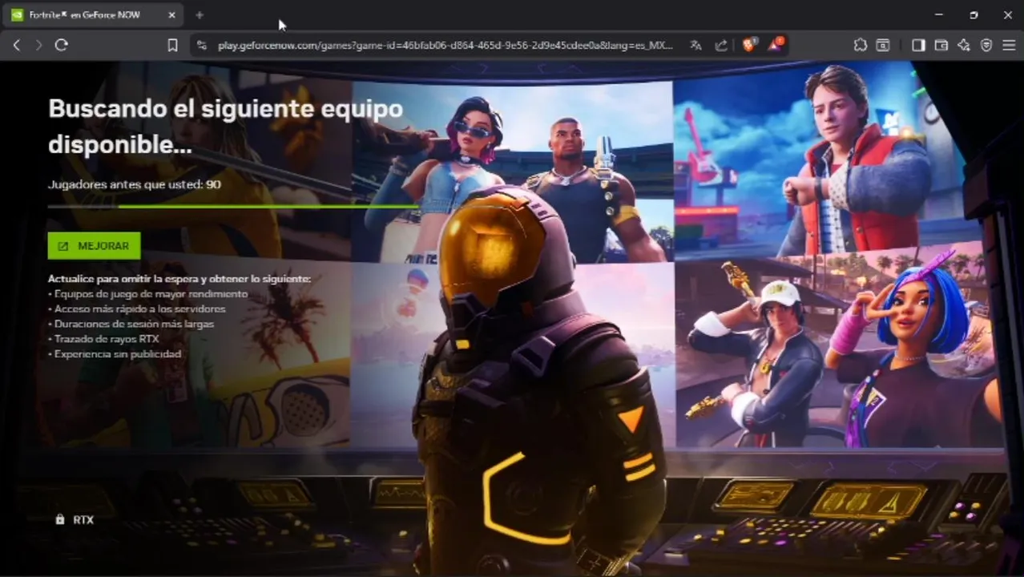Image resolution: width=1024 pixels, height=577 pixels.
Task: View site information icon in address bar
Action: [201, 46]
